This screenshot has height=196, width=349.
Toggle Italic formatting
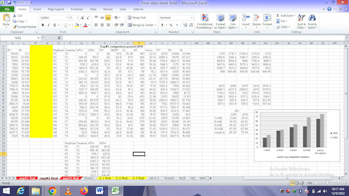[49, 25]
